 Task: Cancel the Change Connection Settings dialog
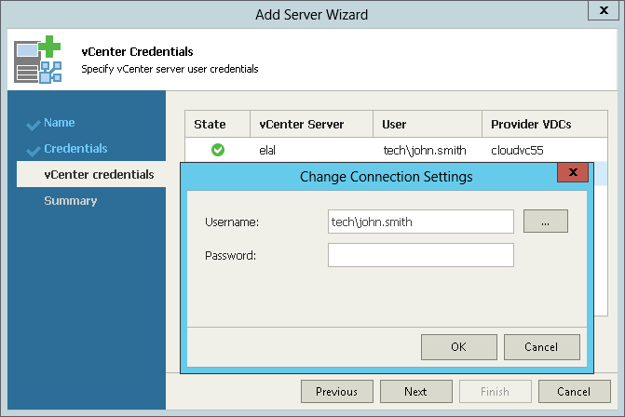click(542, 347)
